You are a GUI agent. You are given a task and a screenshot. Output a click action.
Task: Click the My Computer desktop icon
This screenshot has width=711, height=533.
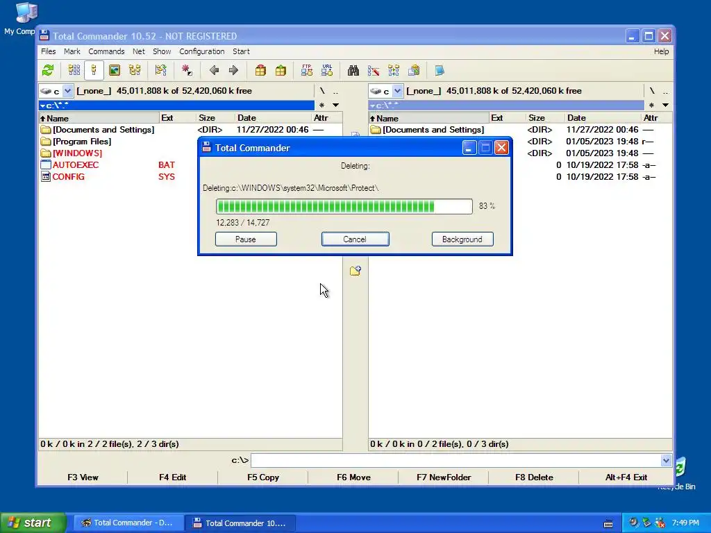[25, 12]
